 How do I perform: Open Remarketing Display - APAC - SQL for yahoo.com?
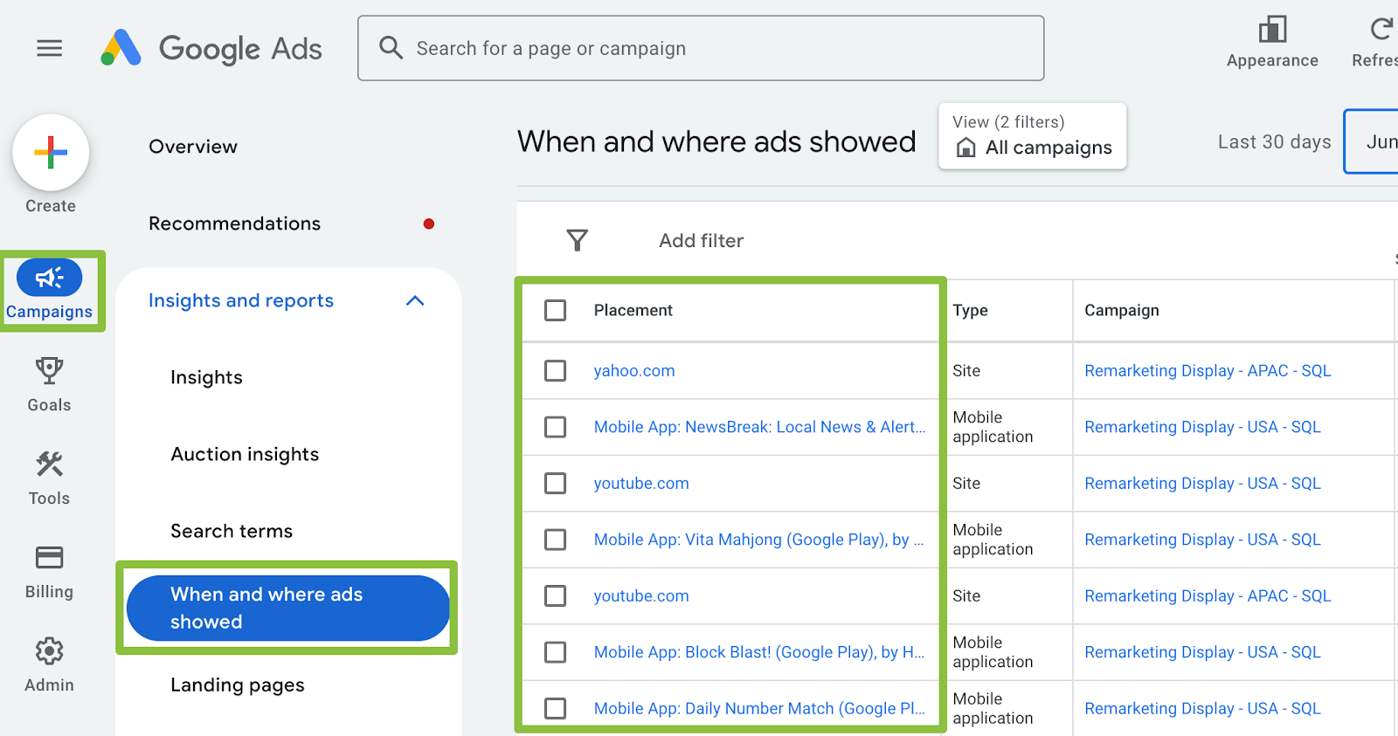pyautogui.click(x=1207, y=371)
